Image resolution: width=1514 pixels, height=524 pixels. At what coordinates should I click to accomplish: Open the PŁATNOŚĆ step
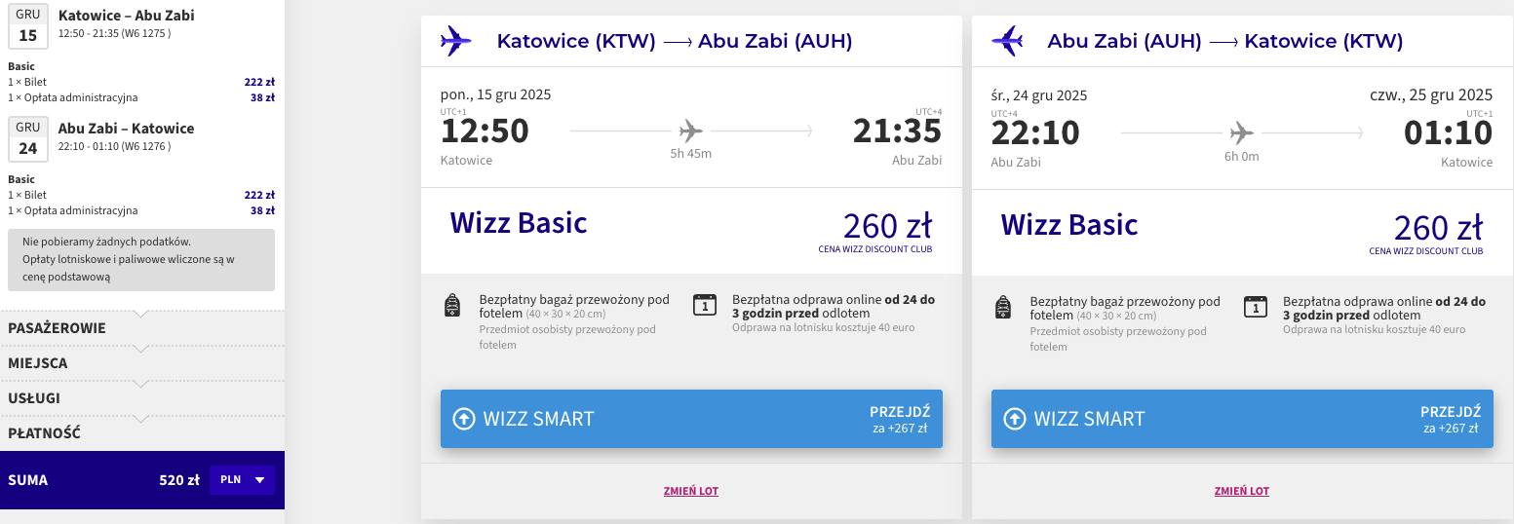coord(142,433)
